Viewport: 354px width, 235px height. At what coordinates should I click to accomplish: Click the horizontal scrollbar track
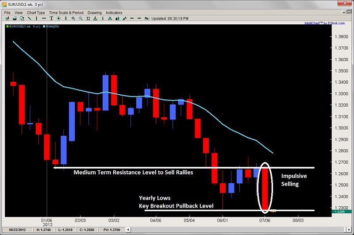(x=238, y=230)
